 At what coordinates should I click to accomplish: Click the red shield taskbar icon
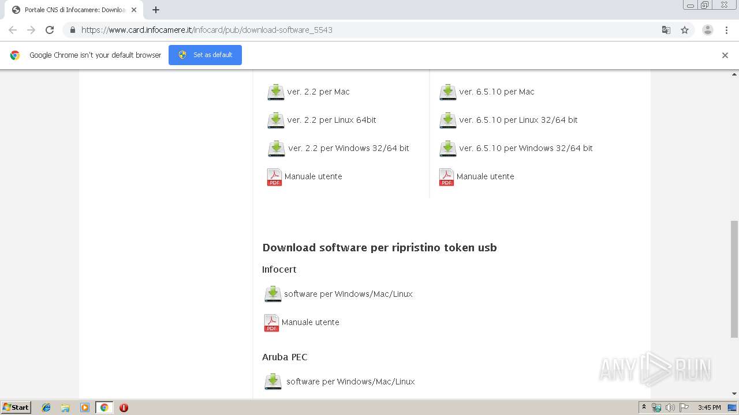[124, 408]
